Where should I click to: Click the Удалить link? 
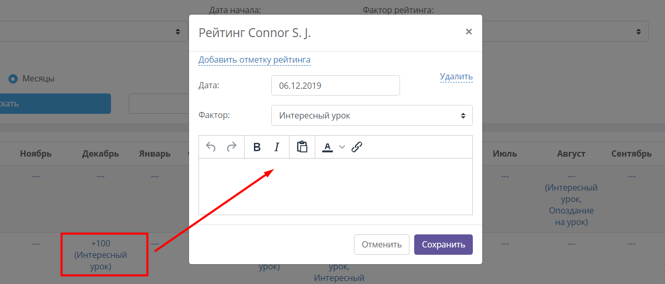point(456,77)
